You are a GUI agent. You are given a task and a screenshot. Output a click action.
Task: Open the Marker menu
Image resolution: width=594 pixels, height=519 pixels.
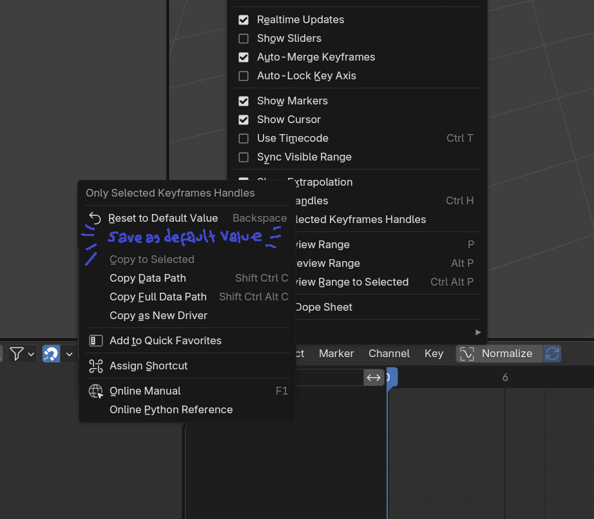coord(336,354)
